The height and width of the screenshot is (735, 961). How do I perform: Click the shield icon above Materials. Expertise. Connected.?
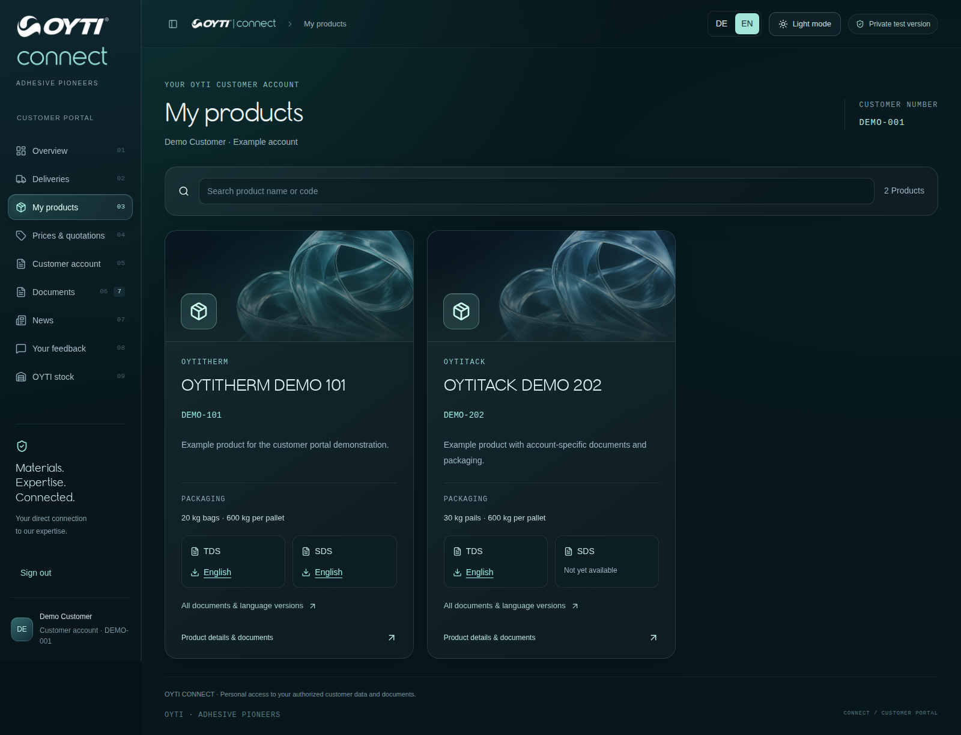coord(22,446)
